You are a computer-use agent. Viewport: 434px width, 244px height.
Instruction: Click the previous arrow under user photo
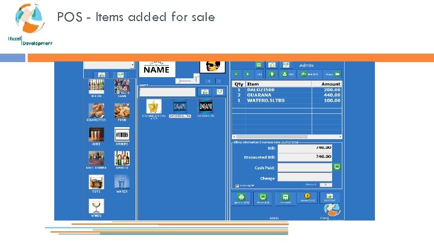[209, 81]
